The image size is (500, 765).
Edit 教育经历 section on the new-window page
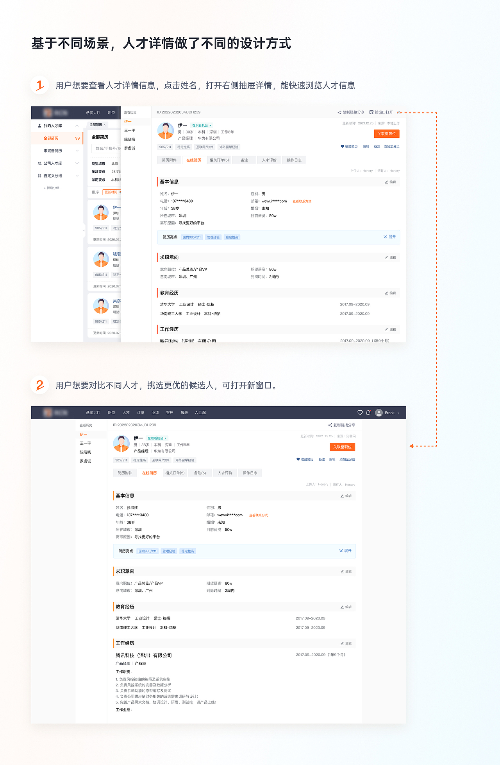click(x=346, y=607)
